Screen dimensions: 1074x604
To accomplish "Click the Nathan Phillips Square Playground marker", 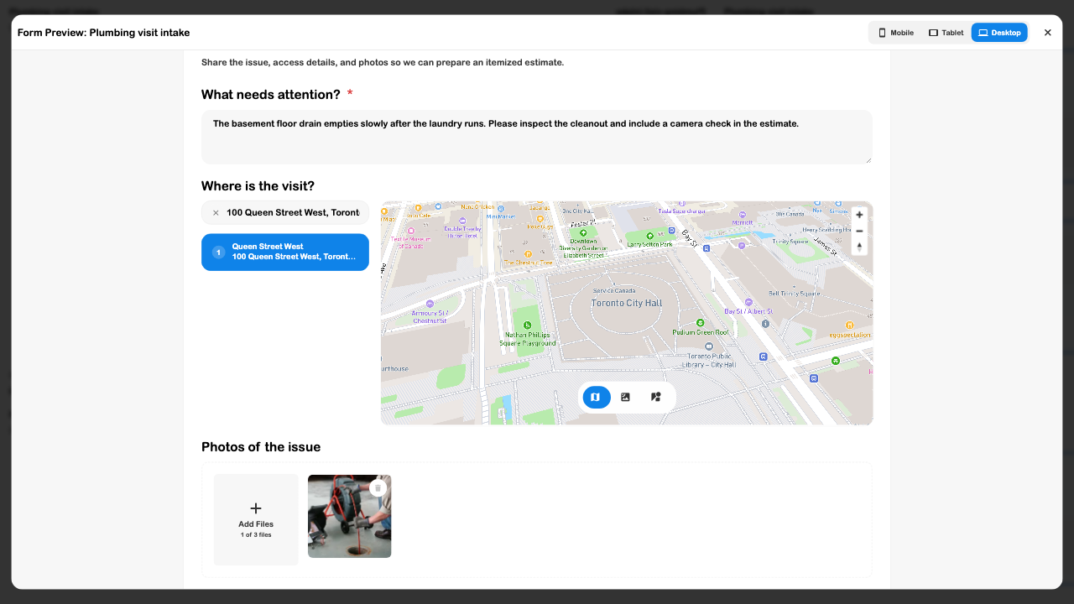I will pos(528,325).
